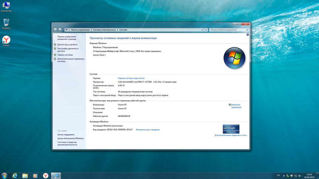Open Центр обновления Windows link
Screen dimensions: 319x179
pyautogui.click(x=70, y=138)
